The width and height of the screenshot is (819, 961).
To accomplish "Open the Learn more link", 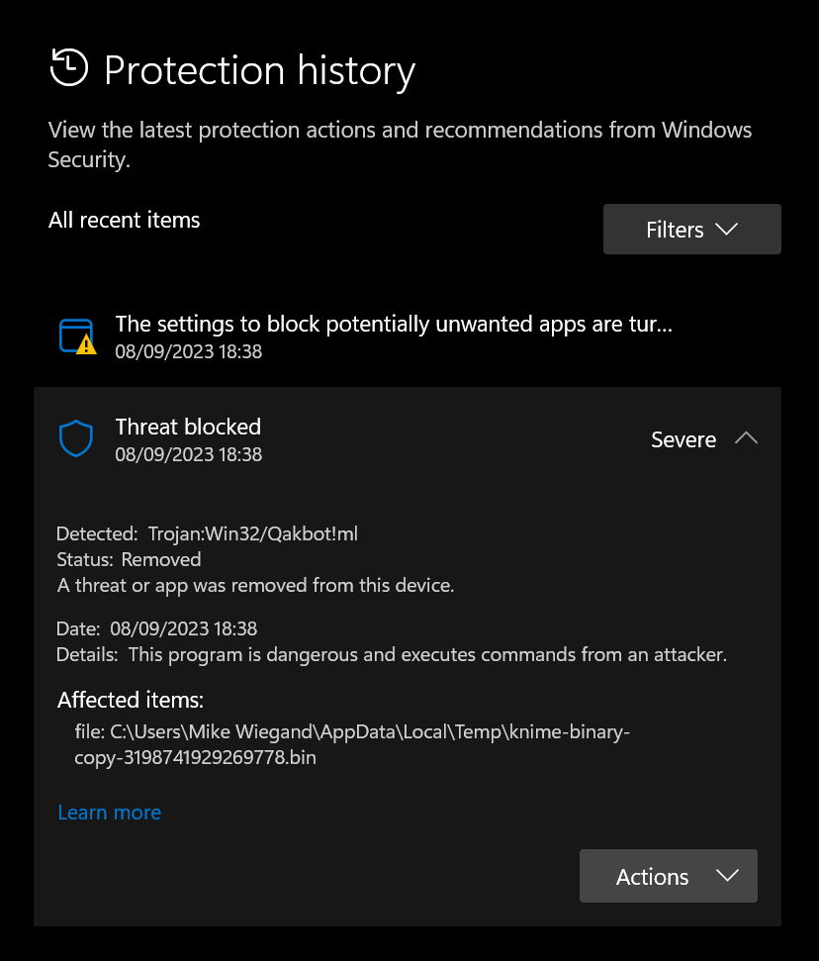I will (x=109, y=813).
